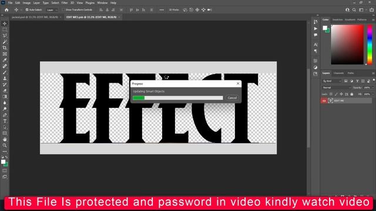Click the foreground color swatch in Color panel
376x211 pixels.
pyautogui.click(x=325, y=28)
